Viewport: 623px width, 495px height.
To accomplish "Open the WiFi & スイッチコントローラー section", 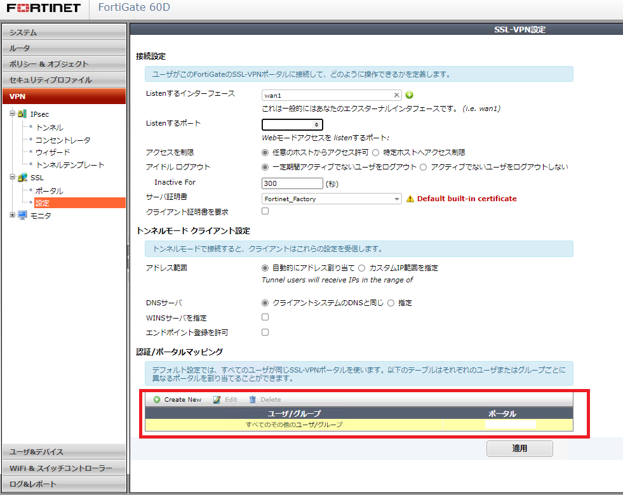I will click(64, 468).
